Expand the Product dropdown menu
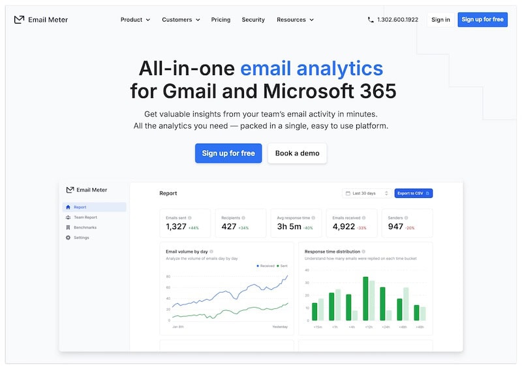This screenshot has height=369, width=522. [135, 20]
